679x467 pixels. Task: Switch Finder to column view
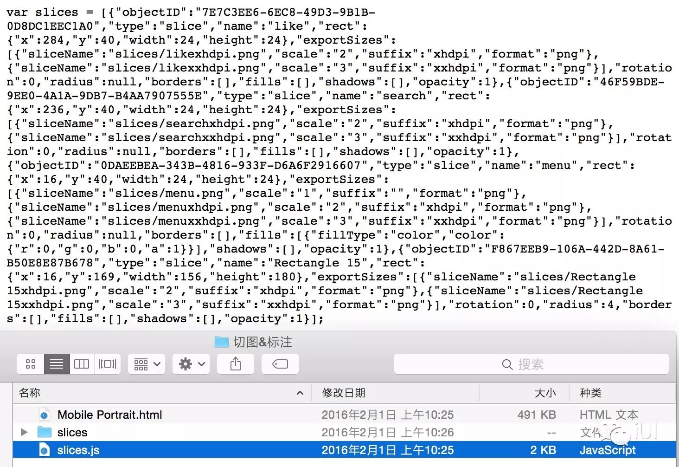[82, 364]
